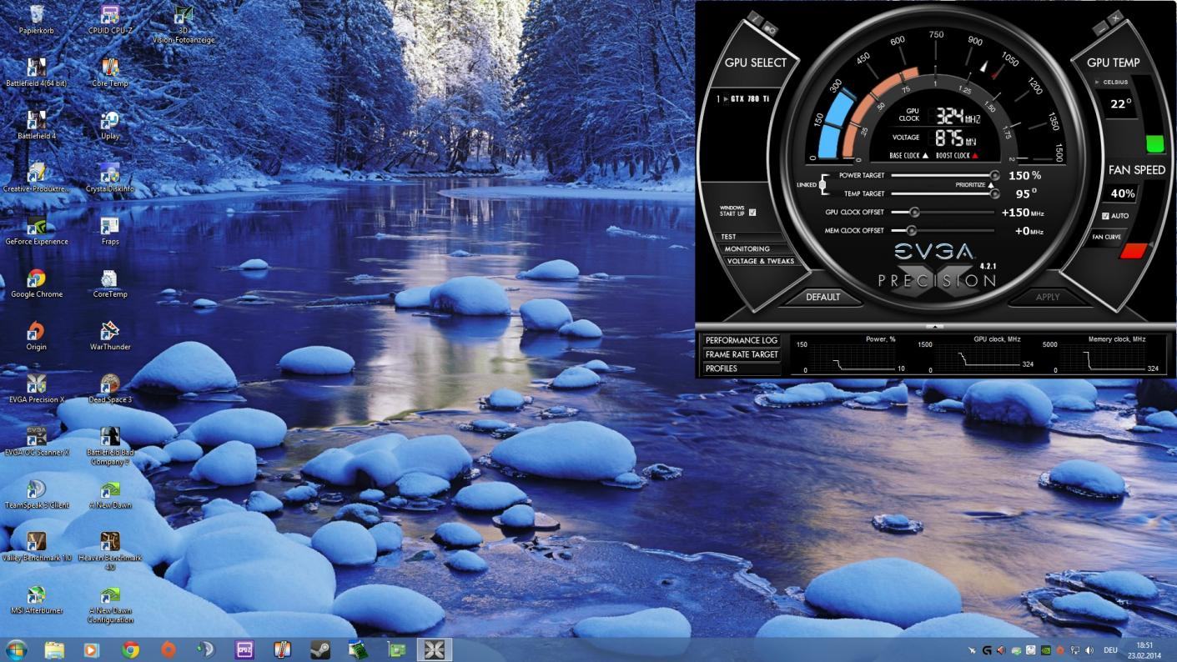Click the Mem Clock Offset slider handle
The height and width of the screenshot is (662, 1177).
912,230
